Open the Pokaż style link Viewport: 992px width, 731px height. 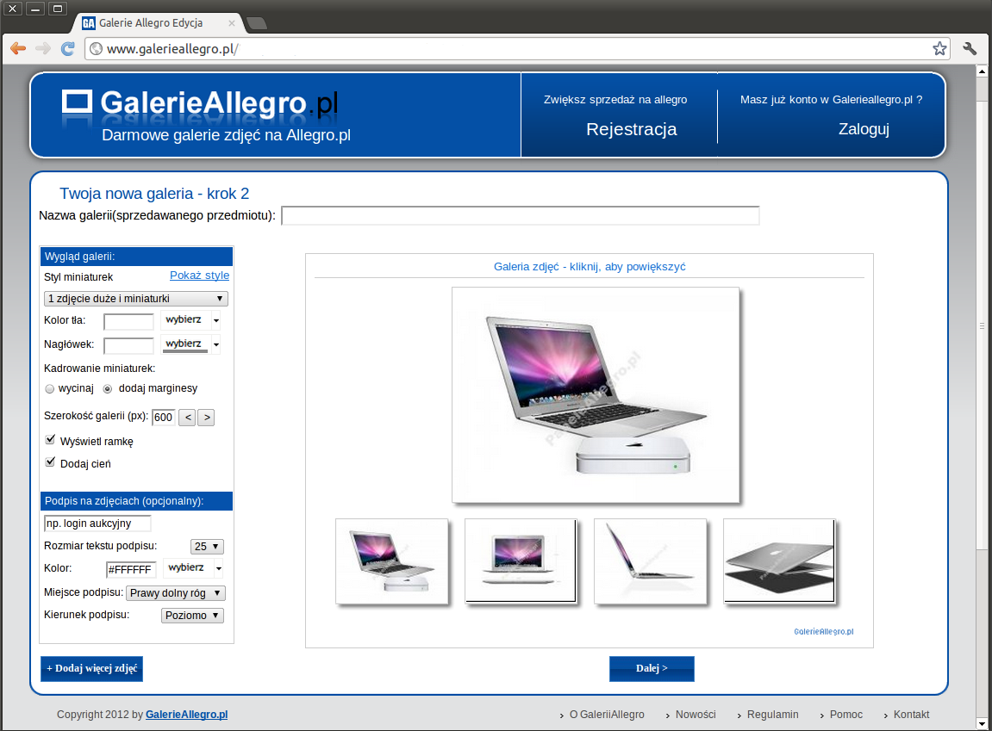coord(199,276)
